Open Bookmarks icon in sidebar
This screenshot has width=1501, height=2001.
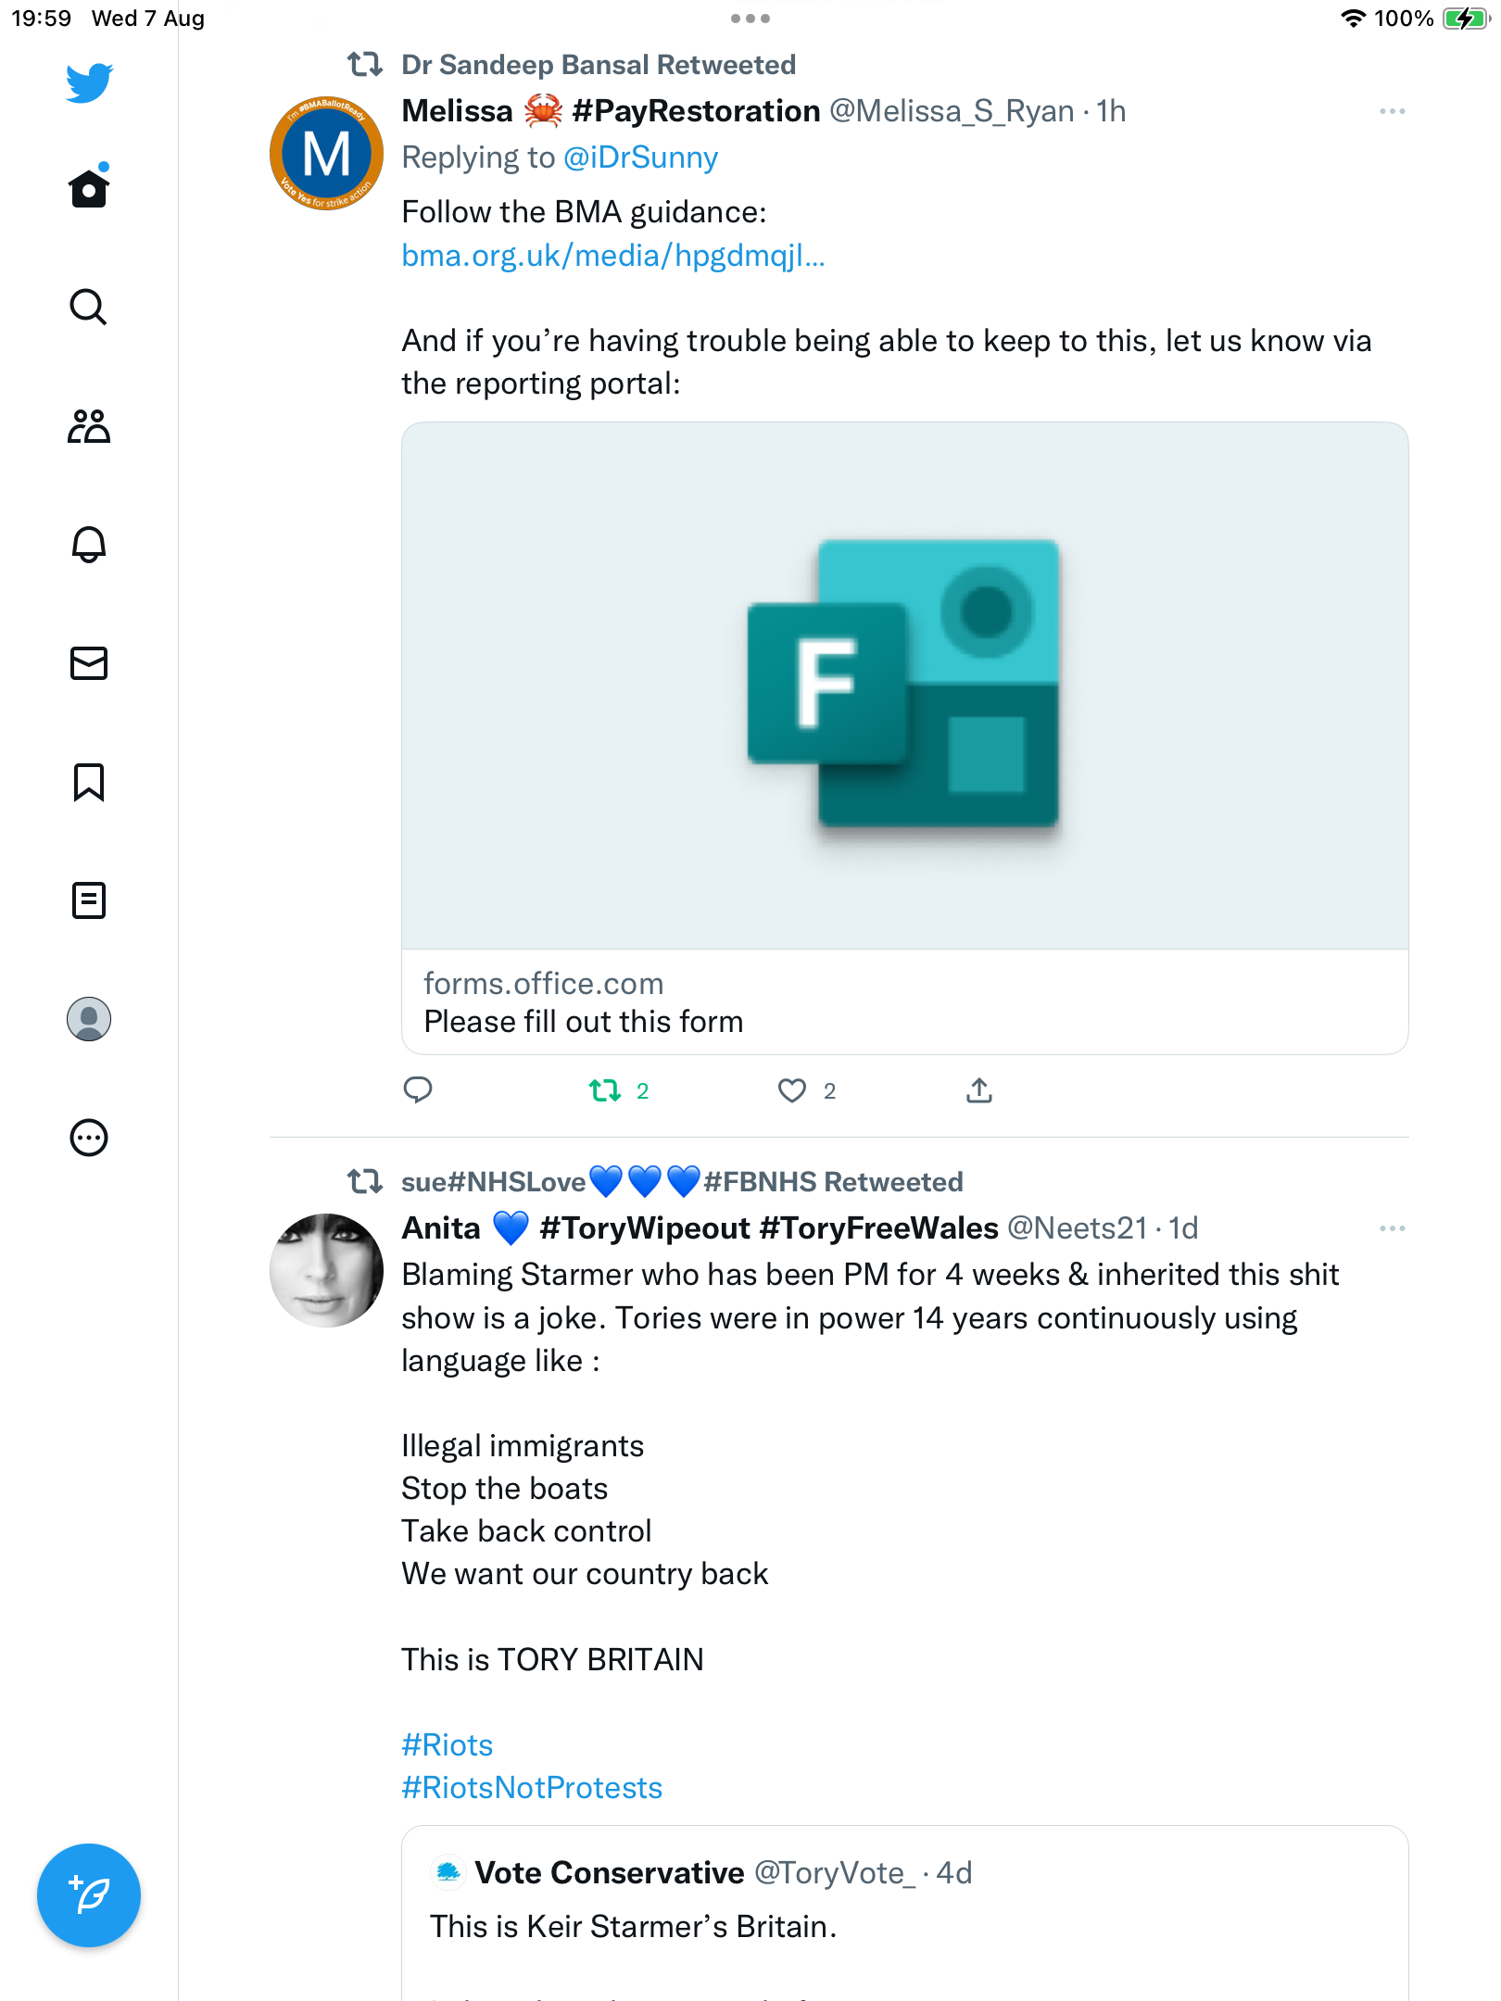pyautogui.click(x=89, y=782)
